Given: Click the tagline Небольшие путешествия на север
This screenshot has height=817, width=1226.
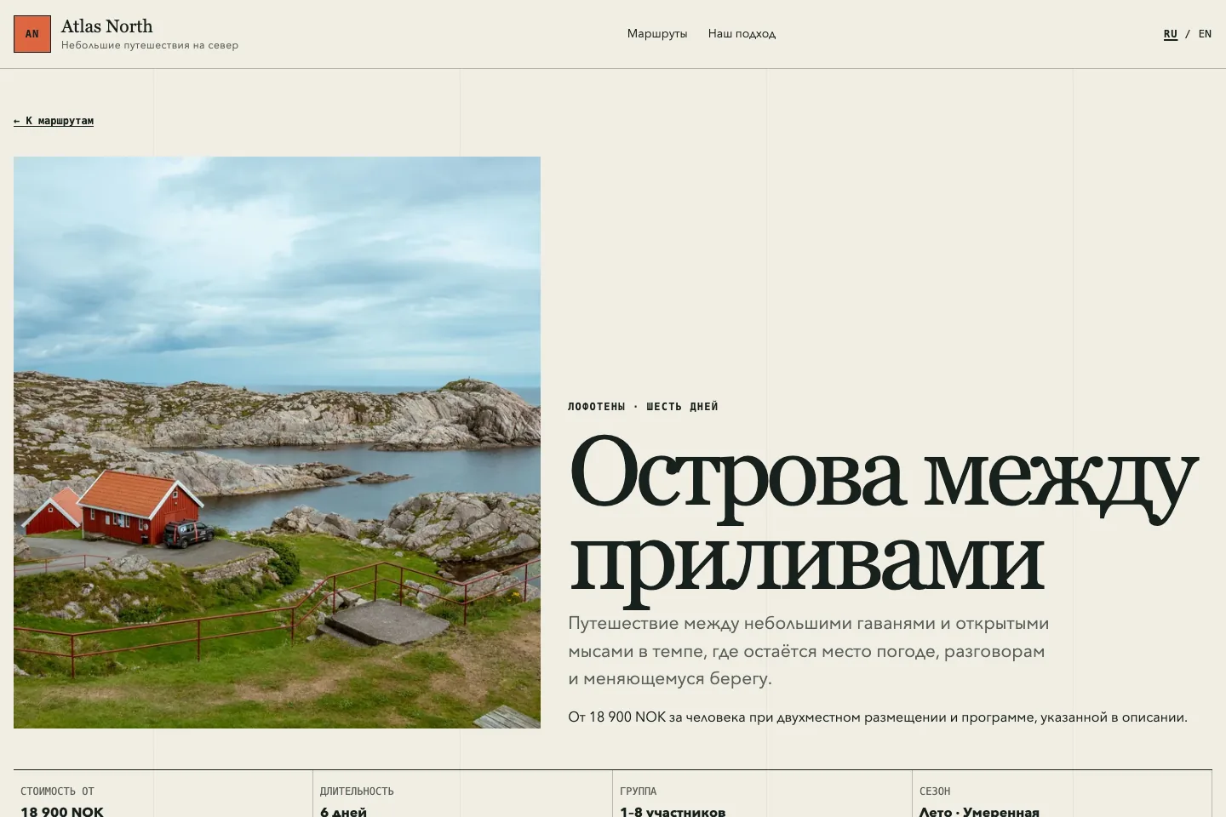Looking at the screenshot, I should click(x=150, y=45).
